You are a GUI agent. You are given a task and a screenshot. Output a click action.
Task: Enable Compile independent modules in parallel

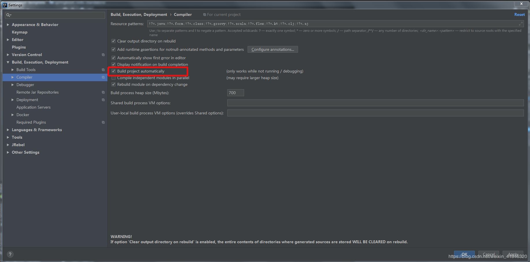pyautogui.click(x=114, y=78)
